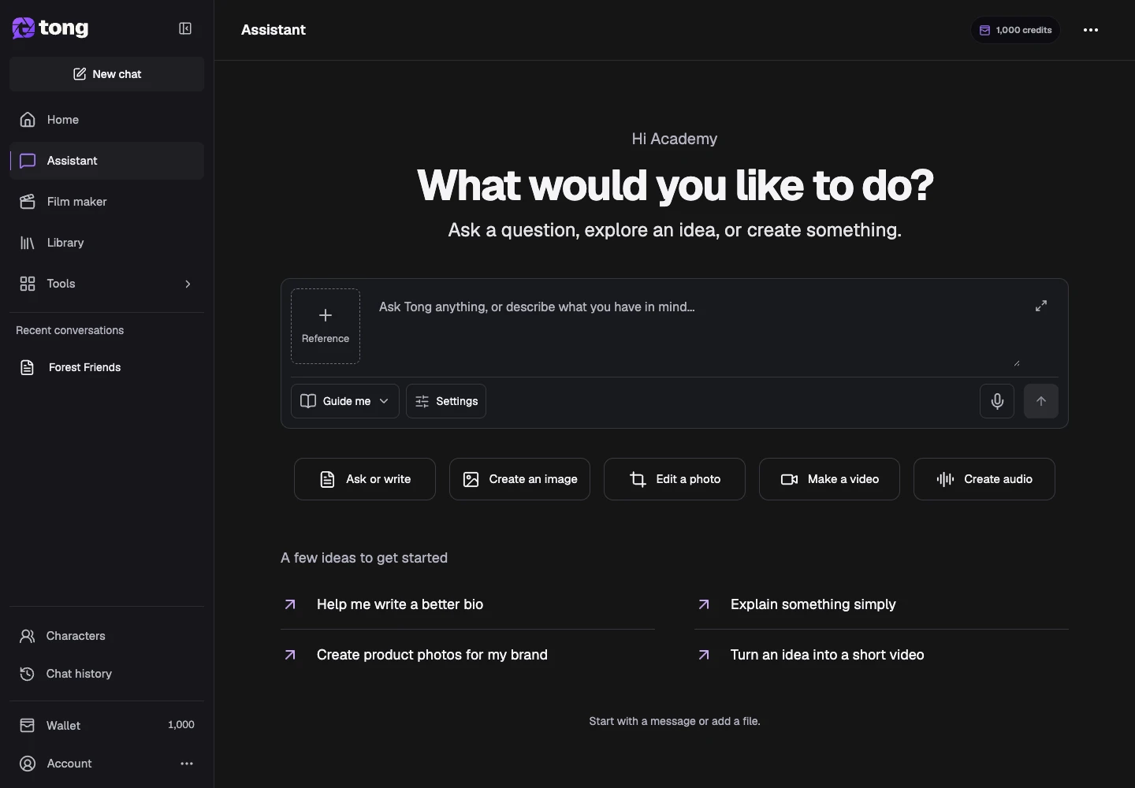Select 'Help me write a better bio'

467,604
